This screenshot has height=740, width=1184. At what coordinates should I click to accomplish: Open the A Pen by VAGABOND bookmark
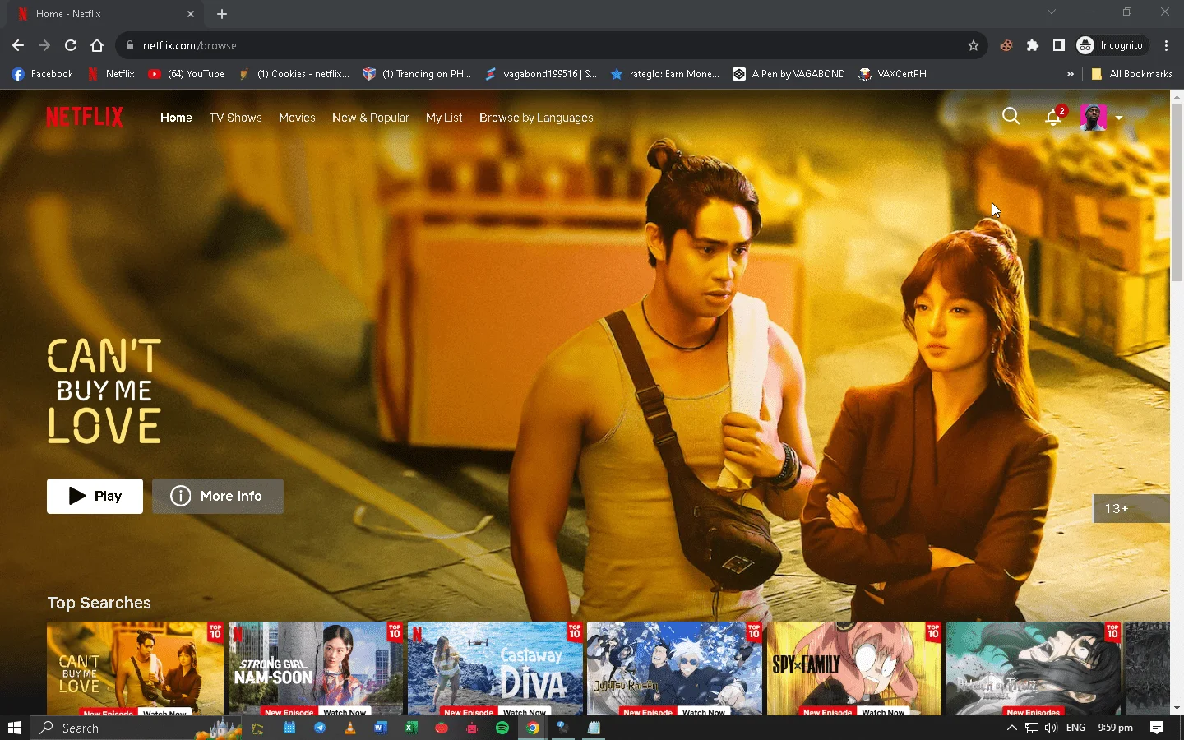point(789,74)
